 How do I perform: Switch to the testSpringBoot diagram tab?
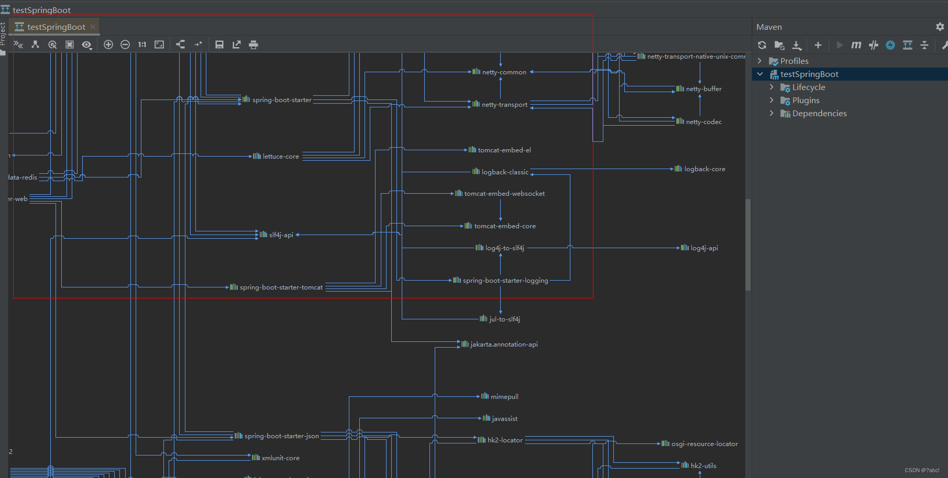coord(54,27)
